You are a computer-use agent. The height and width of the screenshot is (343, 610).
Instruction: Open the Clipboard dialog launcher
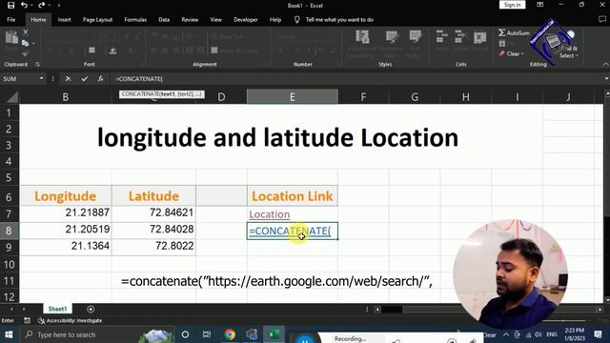(37, 64)
